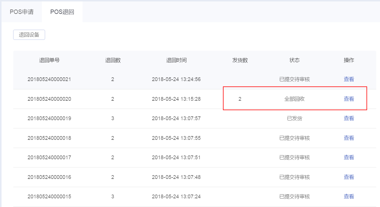Open 查看 for order 201805240000016
The image size is (380, 207).
pos(349,177)
